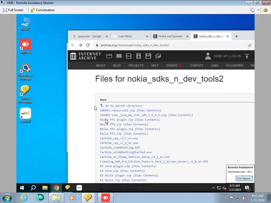This screenshot has height=203, width=271.
Task: Click the LOG IN link
Action: click(x=235, y=56)
